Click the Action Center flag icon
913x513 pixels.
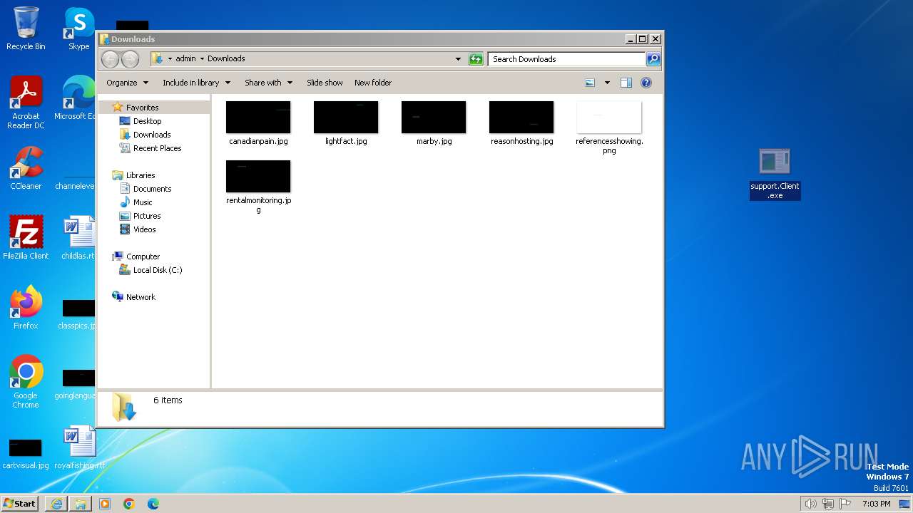coord(845,504)
